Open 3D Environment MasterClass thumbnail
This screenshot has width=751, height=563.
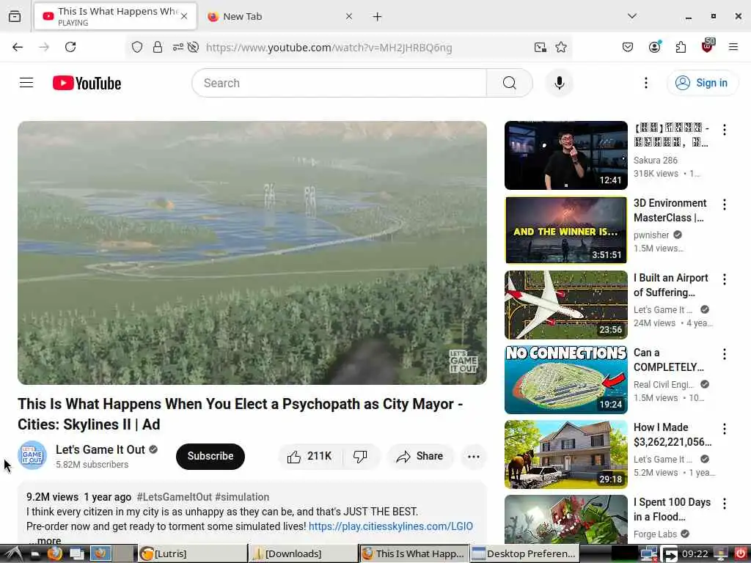(x=565, y=229)
